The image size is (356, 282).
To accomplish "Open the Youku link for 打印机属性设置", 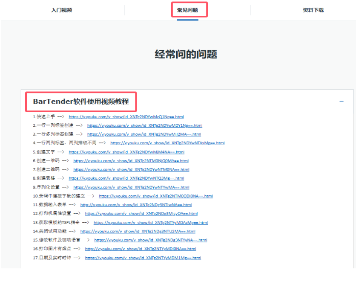I will 141,214.
